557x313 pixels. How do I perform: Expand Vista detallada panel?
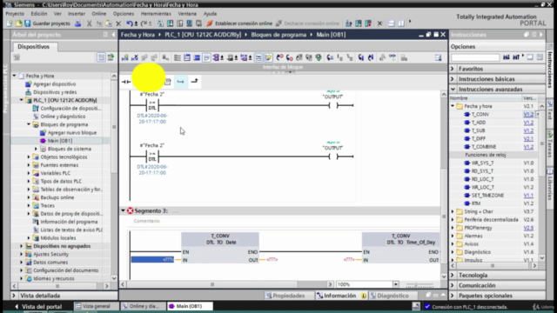point(14,296)
